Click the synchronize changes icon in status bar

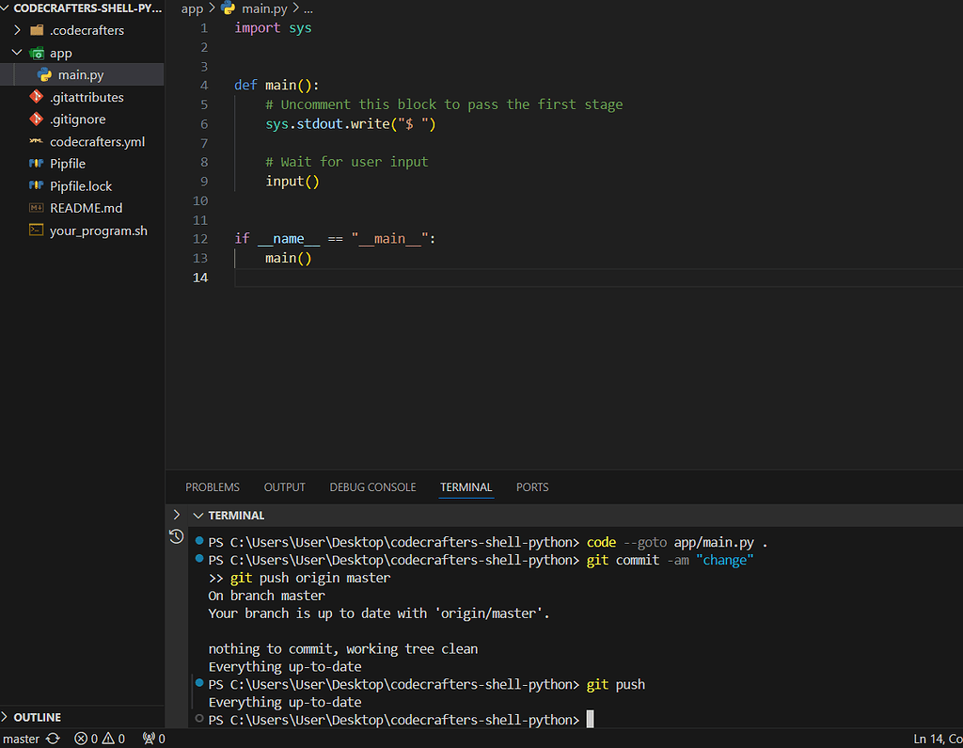[x=53, y=739]
